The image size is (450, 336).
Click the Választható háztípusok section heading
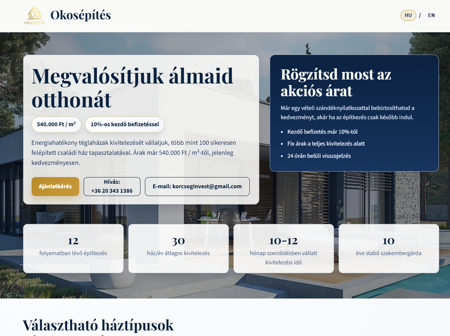coord(98,325)
